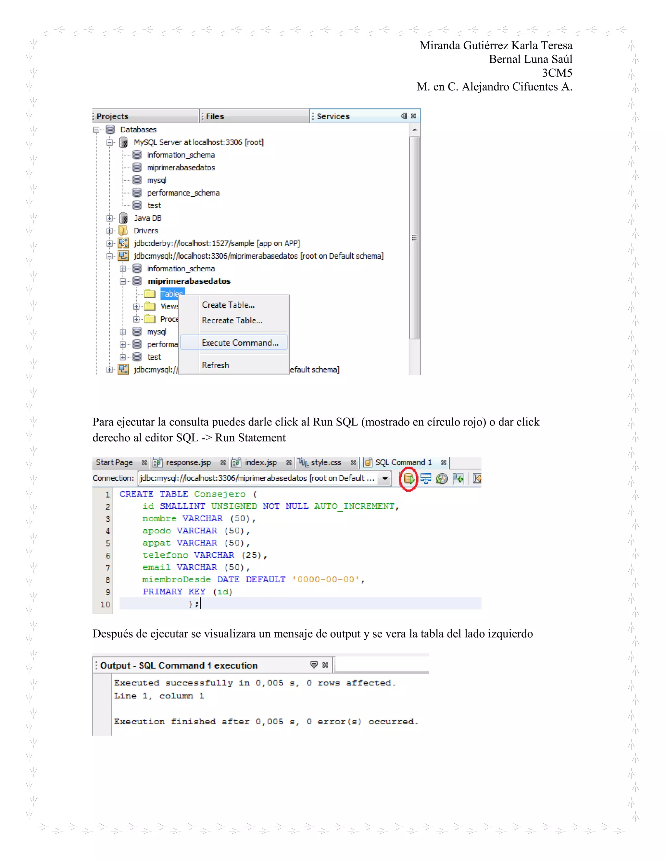Click Refresh in the context menu
This screenshot has width=665, height=860.
(x=215, y=365)
